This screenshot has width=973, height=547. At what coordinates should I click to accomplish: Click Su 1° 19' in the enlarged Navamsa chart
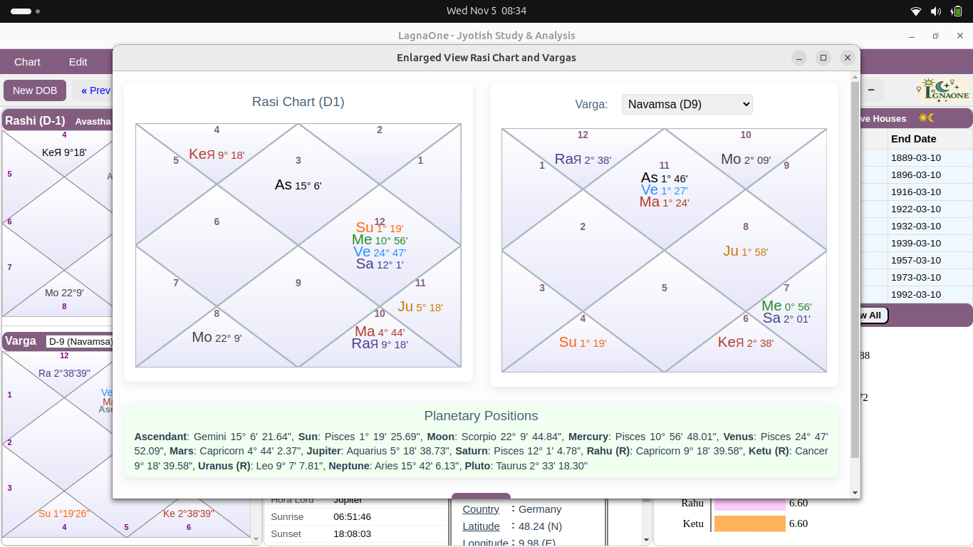[583, 343]
